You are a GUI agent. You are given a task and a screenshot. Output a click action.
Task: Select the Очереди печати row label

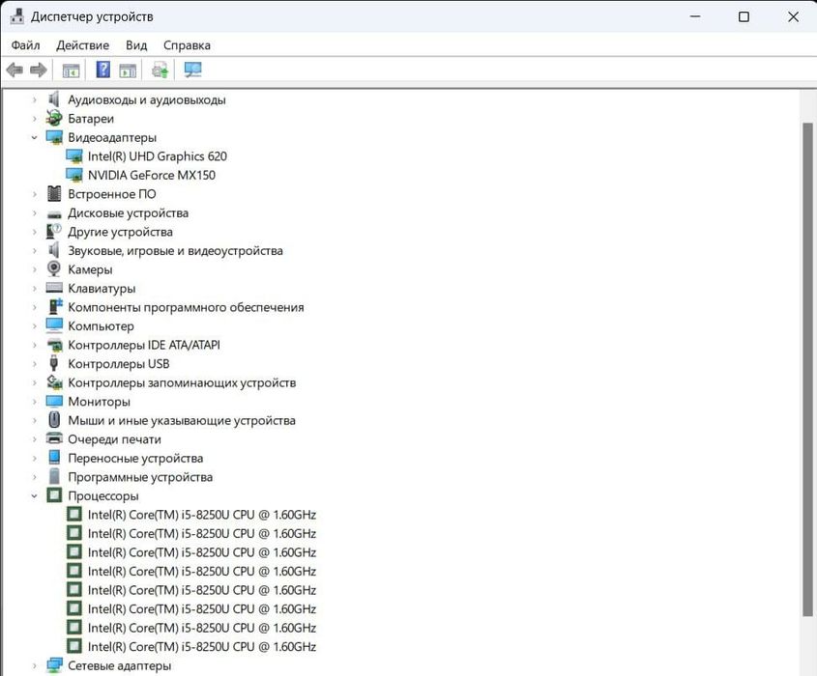pyautogui.click(x=114, y=439)
